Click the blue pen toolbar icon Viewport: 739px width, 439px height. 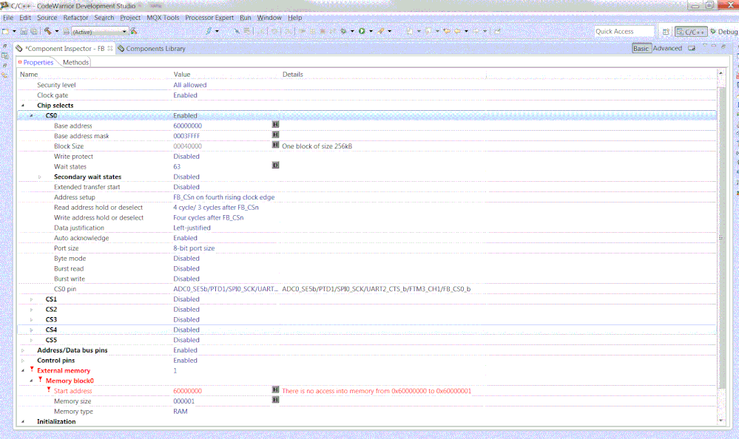(x=209, y=32)
